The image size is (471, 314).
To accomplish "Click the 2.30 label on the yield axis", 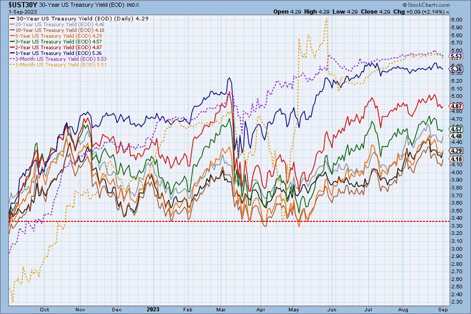I will (x=457, y=301).
